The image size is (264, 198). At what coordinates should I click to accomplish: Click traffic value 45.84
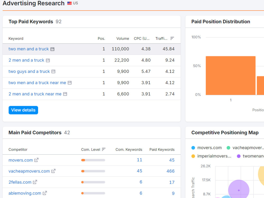tap(168, 49)
